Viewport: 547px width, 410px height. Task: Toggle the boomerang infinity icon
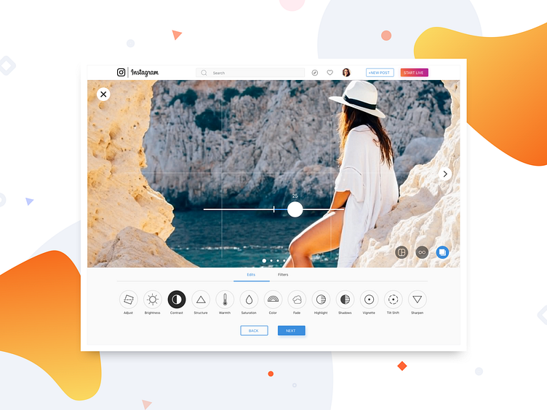pyautogui.click(x=422, y=252)
